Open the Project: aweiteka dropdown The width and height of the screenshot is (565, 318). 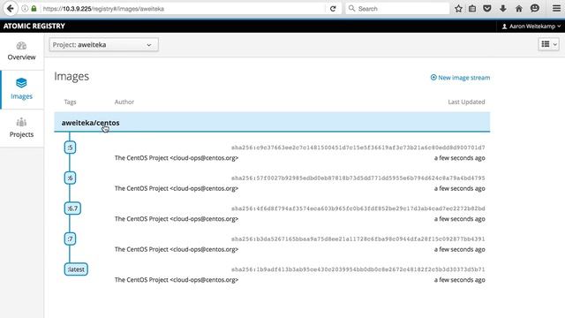click(104, 45)
